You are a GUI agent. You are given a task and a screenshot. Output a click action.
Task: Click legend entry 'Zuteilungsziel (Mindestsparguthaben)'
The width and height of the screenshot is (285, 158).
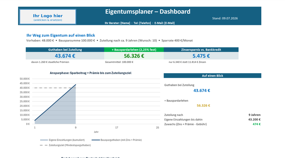65,145
